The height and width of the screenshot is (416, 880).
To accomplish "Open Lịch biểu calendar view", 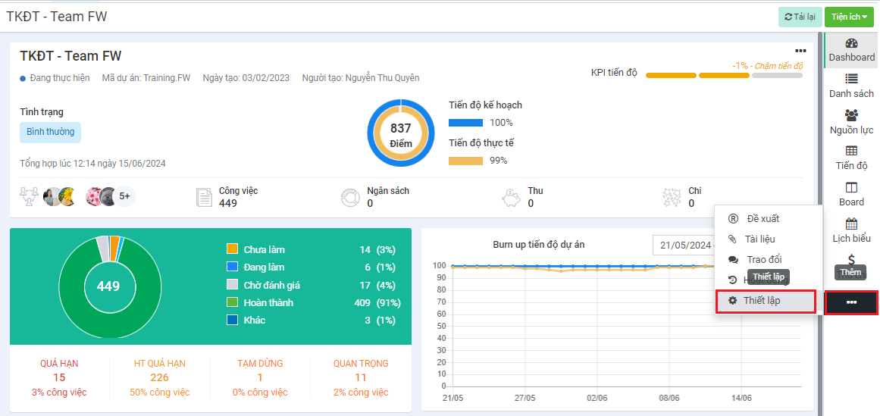I will coord(851,230).
